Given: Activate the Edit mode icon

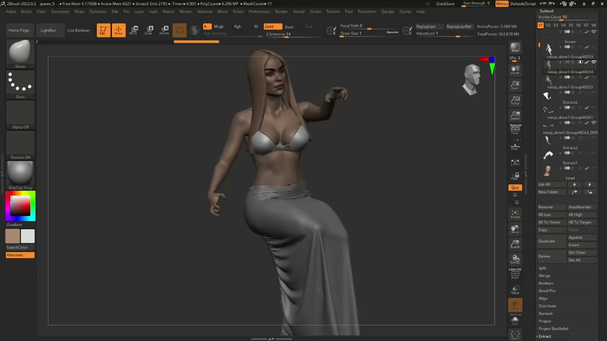Looking at the screenshot, I should (x=103, y=30).
